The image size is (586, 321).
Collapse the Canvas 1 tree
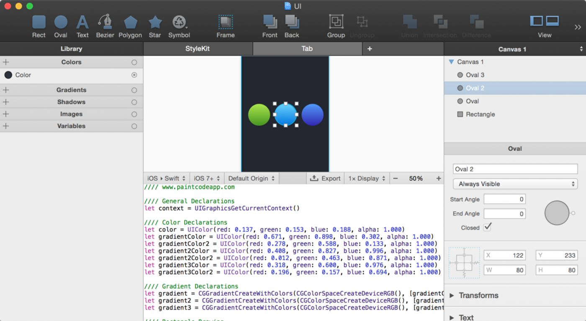point(451,62)
